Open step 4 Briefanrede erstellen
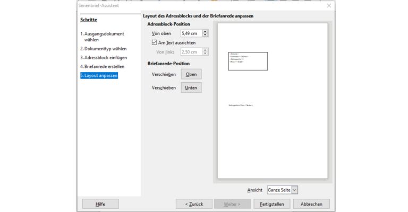408x212 pixels. pos(103,66)
